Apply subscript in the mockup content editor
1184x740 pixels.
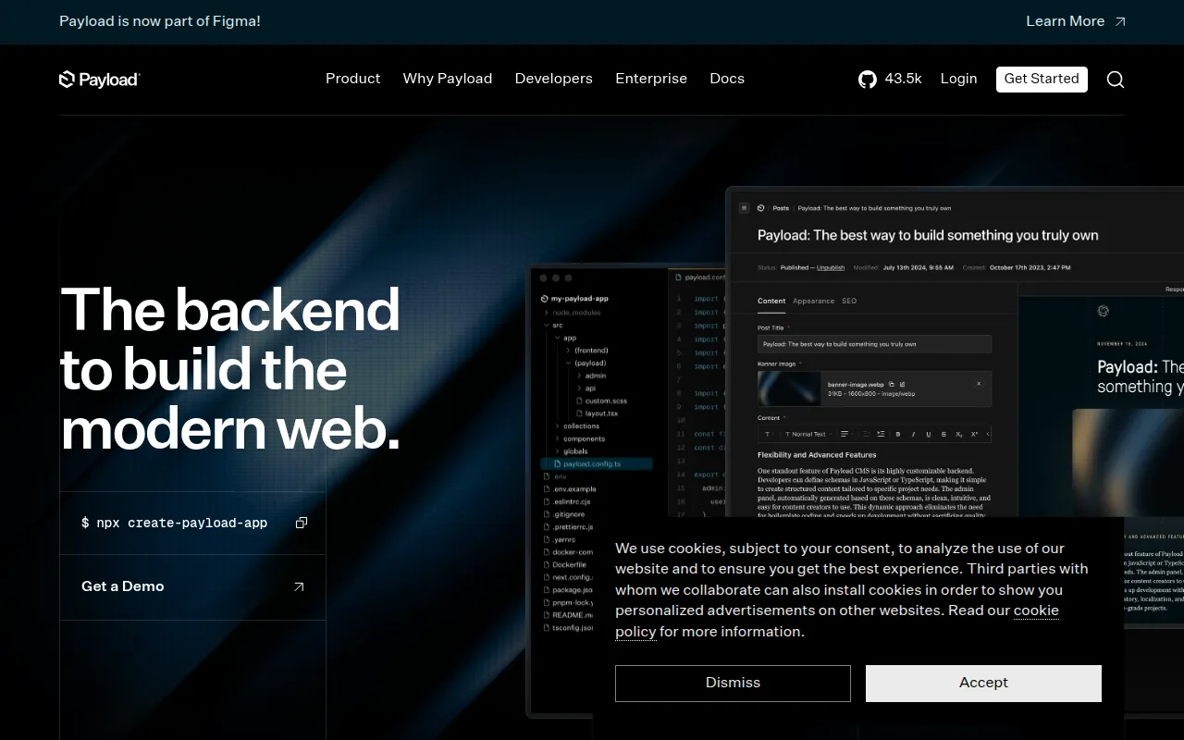click(x=958, y=434)
